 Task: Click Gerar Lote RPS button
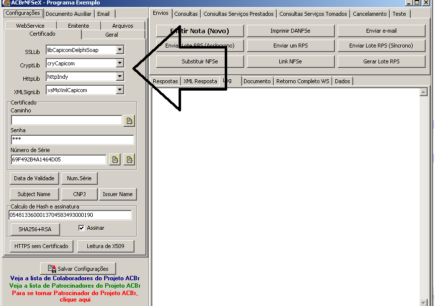(381, 62)
